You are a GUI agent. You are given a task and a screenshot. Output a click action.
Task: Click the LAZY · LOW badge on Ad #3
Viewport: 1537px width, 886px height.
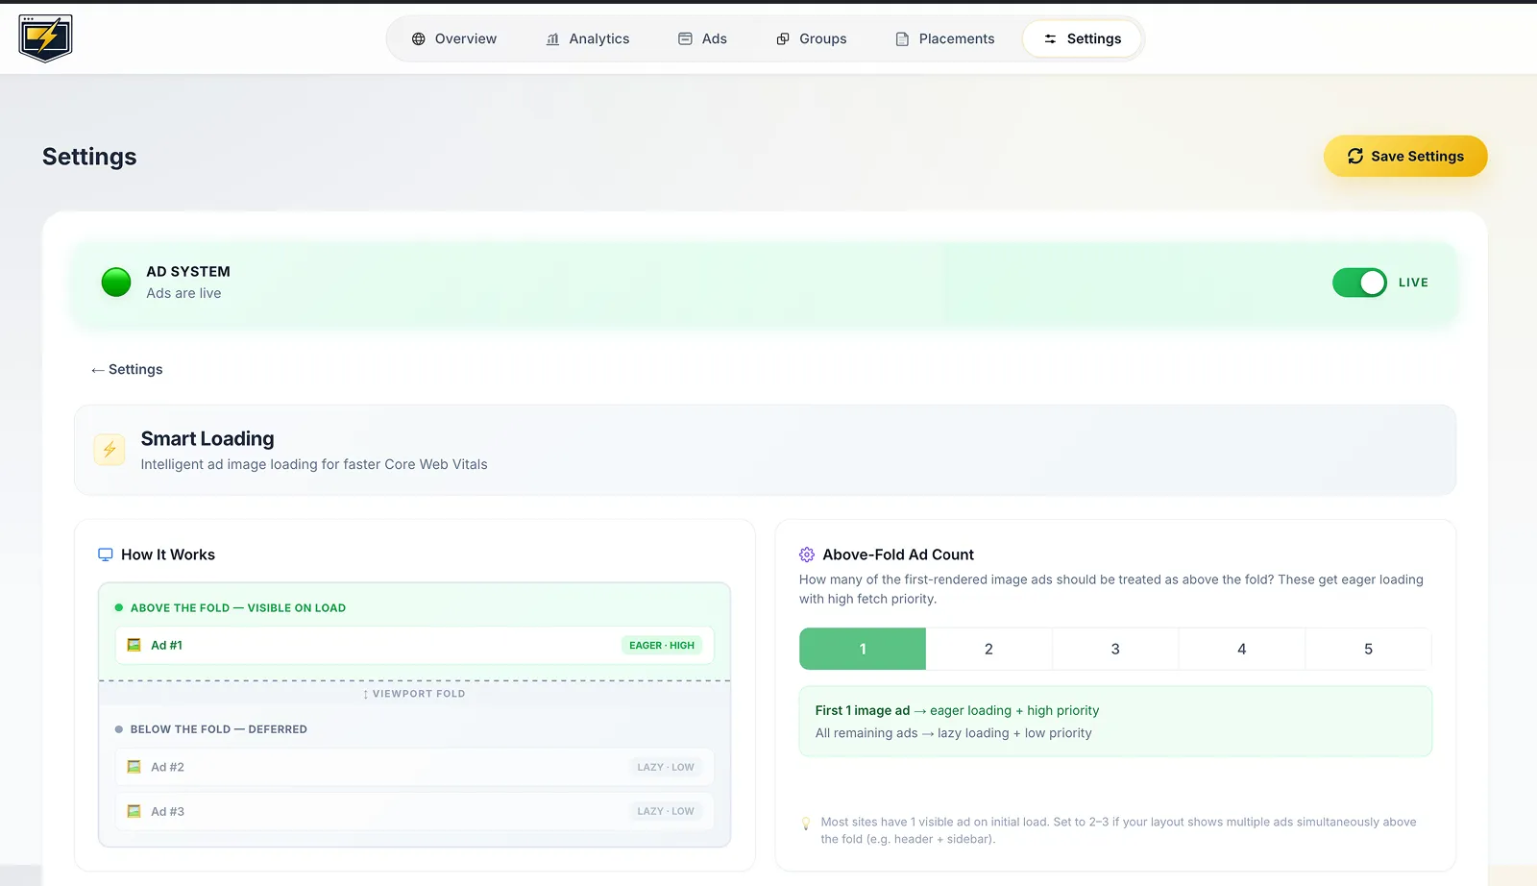point(665,811)
